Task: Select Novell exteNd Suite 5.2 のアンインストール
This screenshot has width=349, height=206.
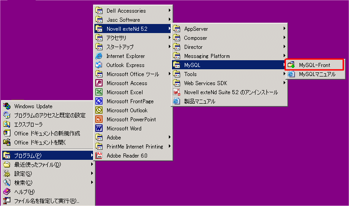Action: point(229,92)
